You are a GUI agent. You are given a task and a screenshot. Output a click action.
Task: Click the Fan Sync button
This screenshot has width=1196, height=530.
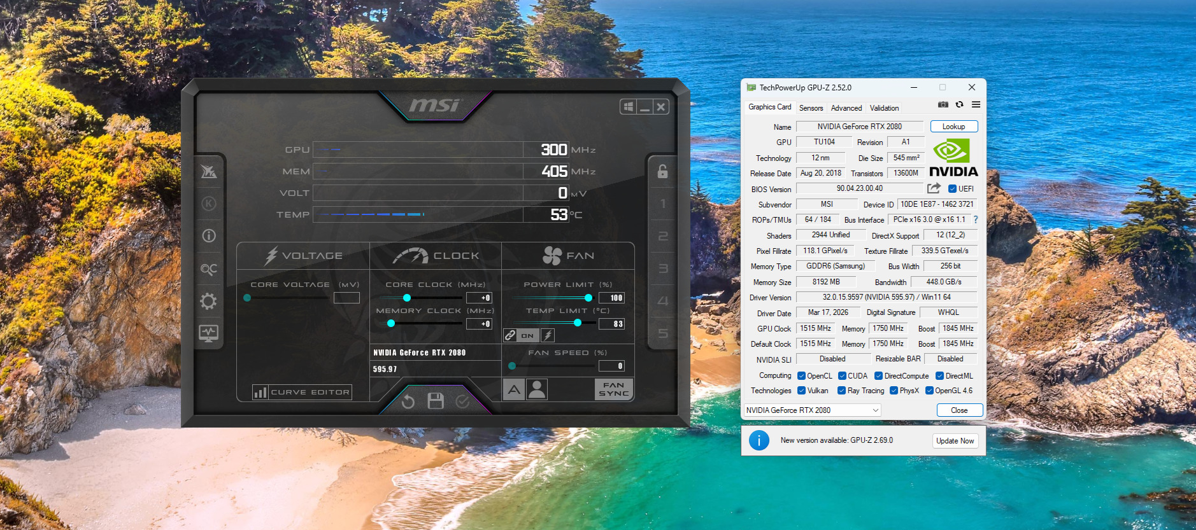point(614,389)
